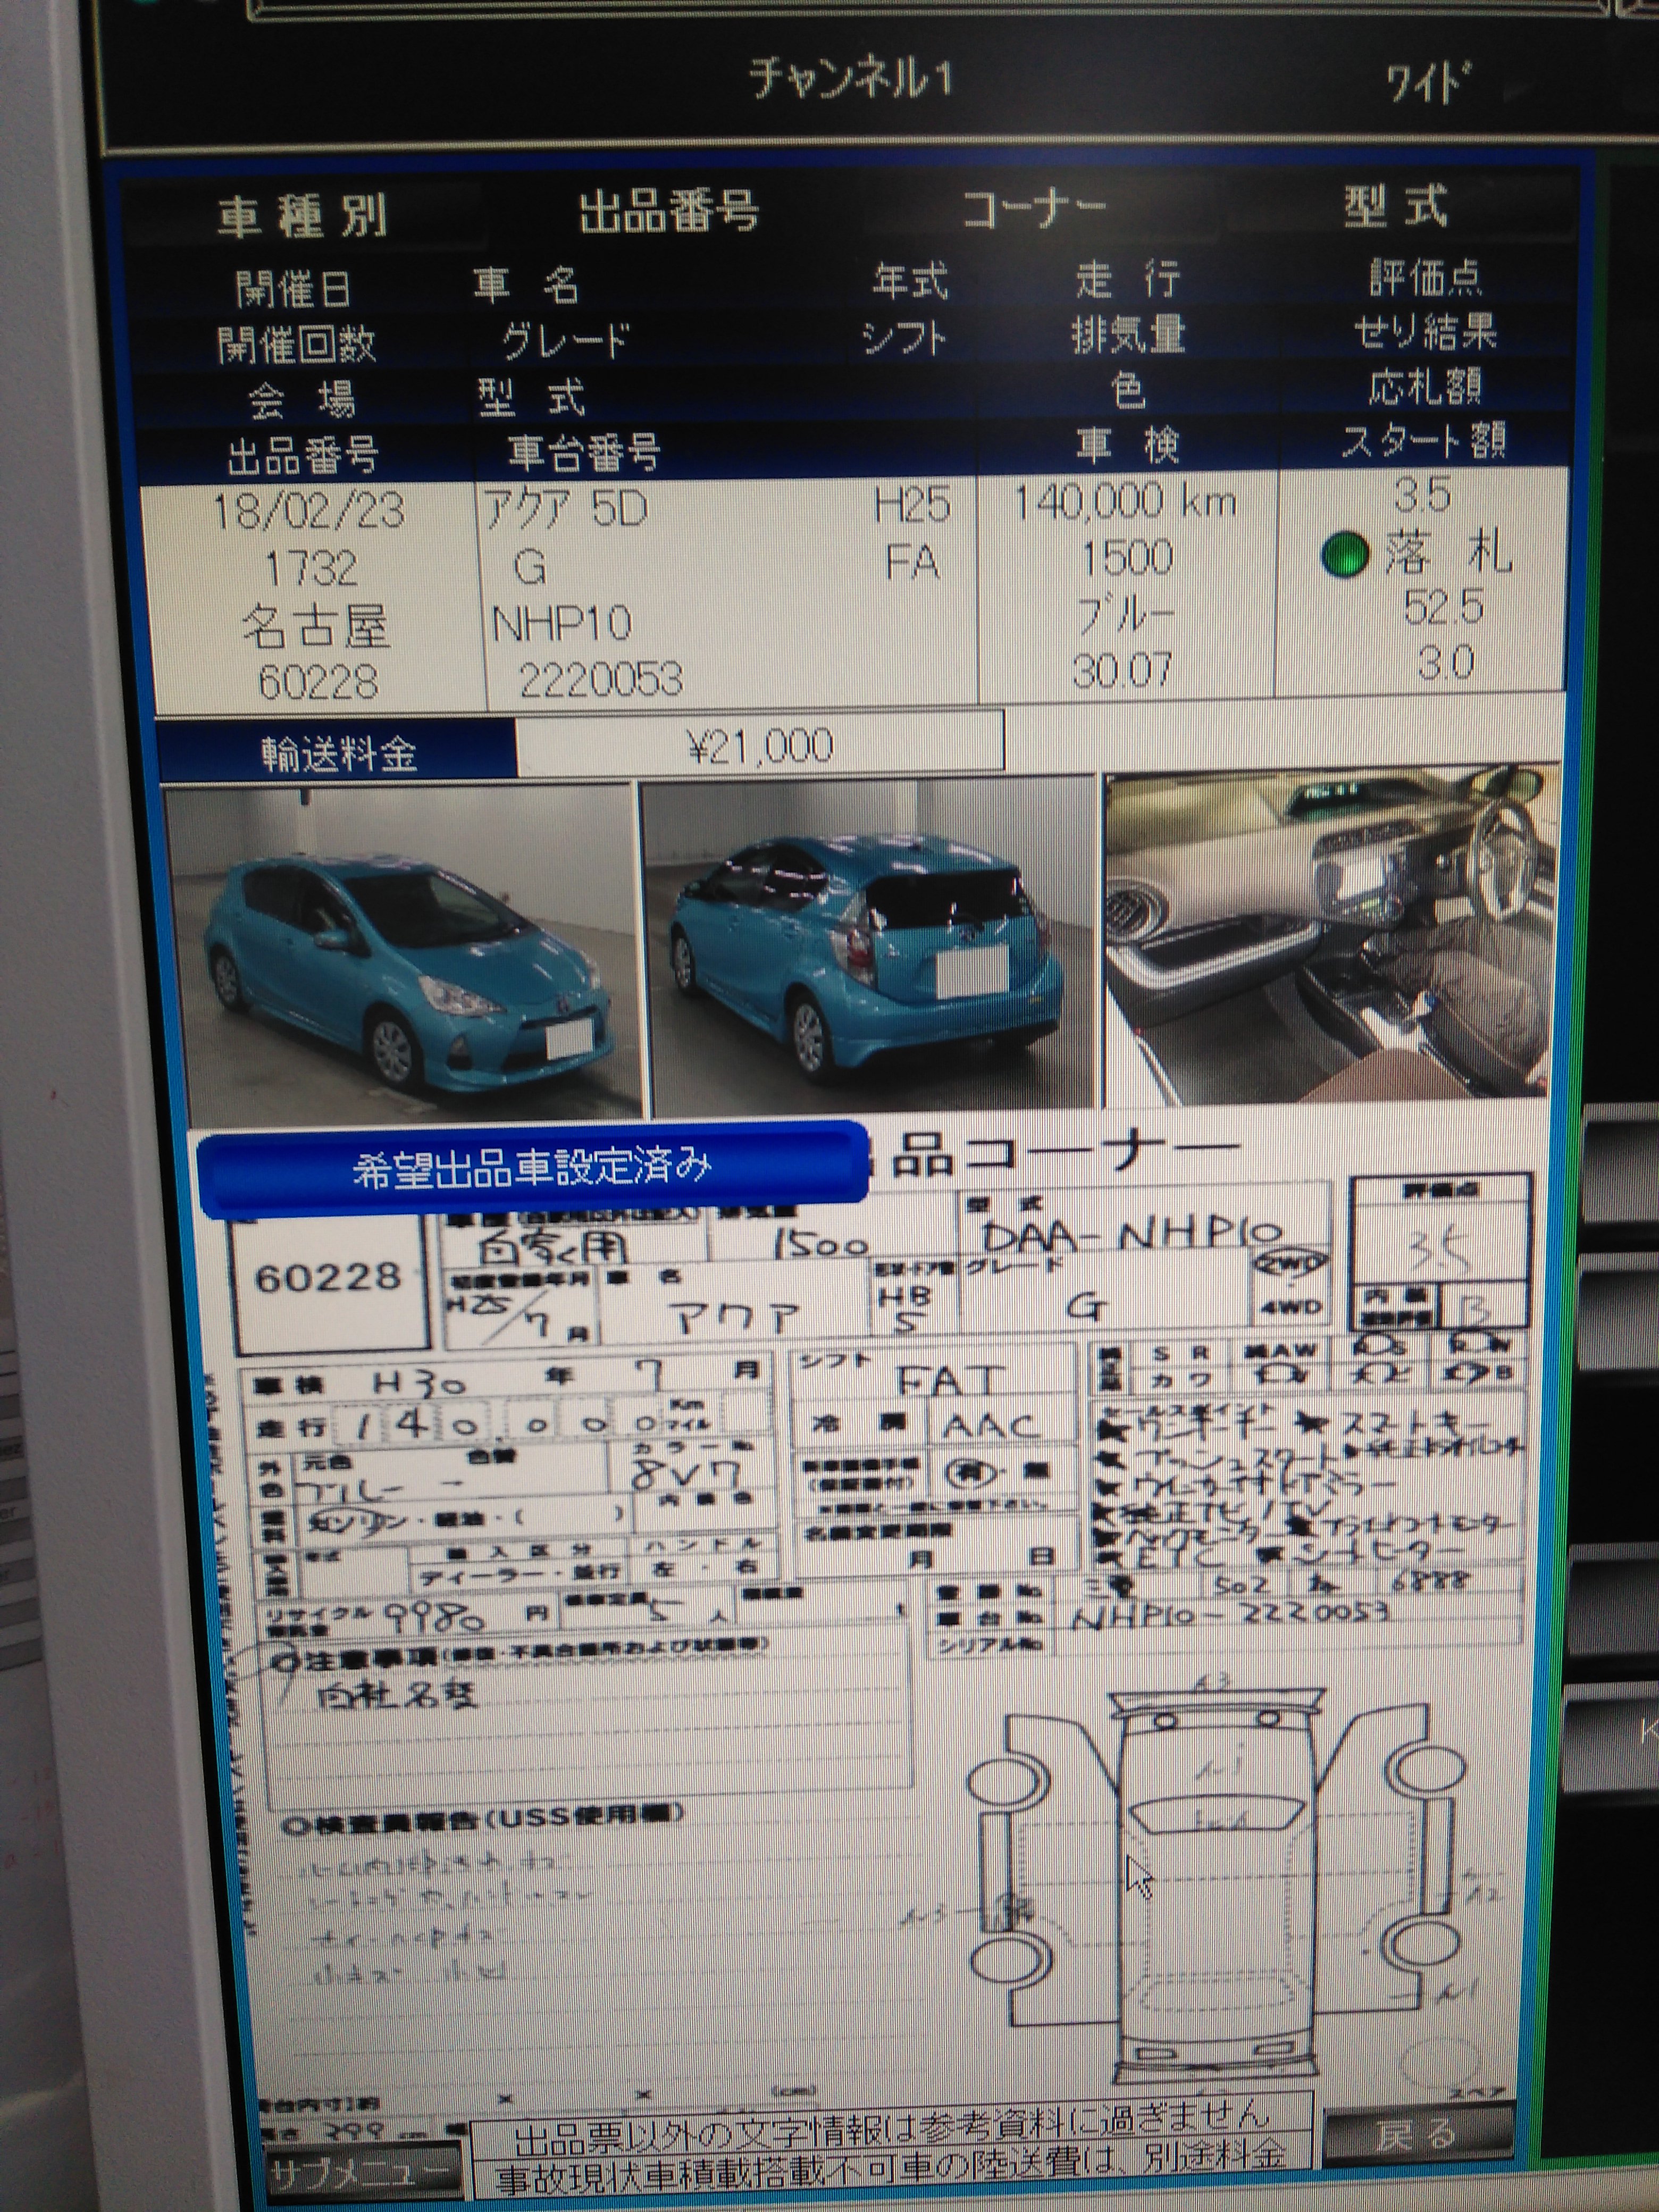Click the チャンネル1 channel title
Viewport: 1659px width, 2212px height.
click(x=850, y=80)
